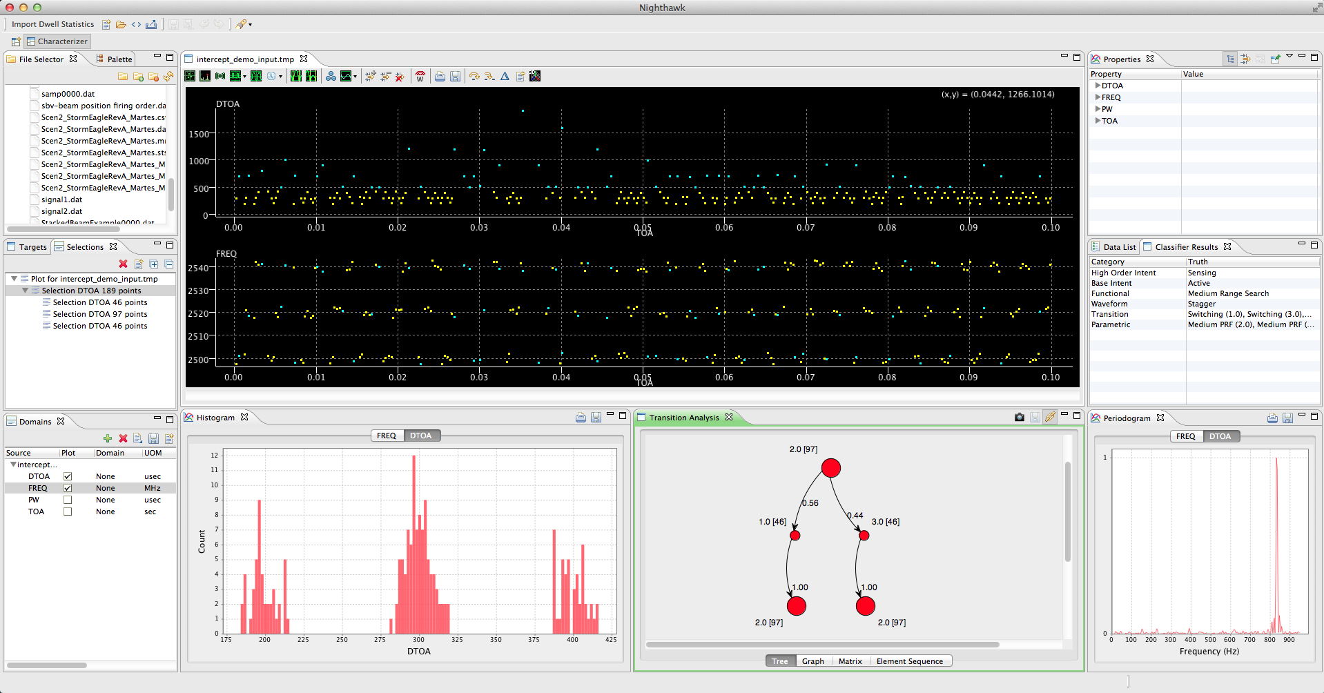Click the camera snapshot icon in Transition Analysis

(x=1019, y=417)
